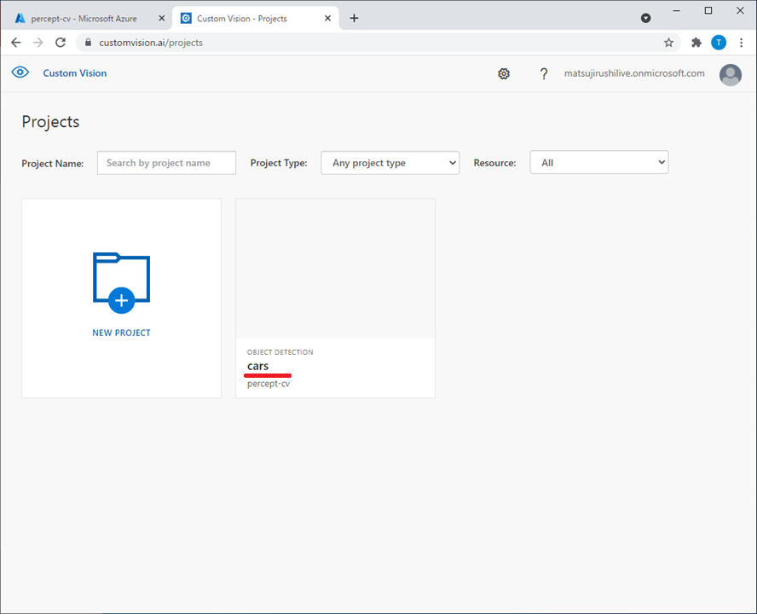Viewport: 757px width, 614px height.
Task: Focus the Search by project name field
Action: pyautogui.click(x=166, y=163)
